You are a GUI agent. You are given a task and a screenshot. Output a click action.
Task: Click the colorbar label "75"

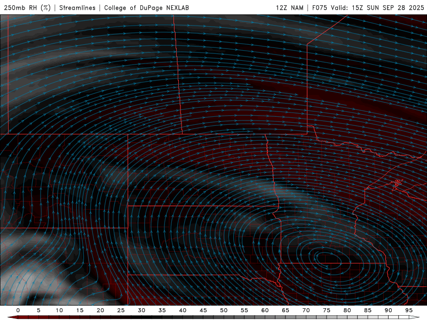pyautogui.click(x=327, y=310)
